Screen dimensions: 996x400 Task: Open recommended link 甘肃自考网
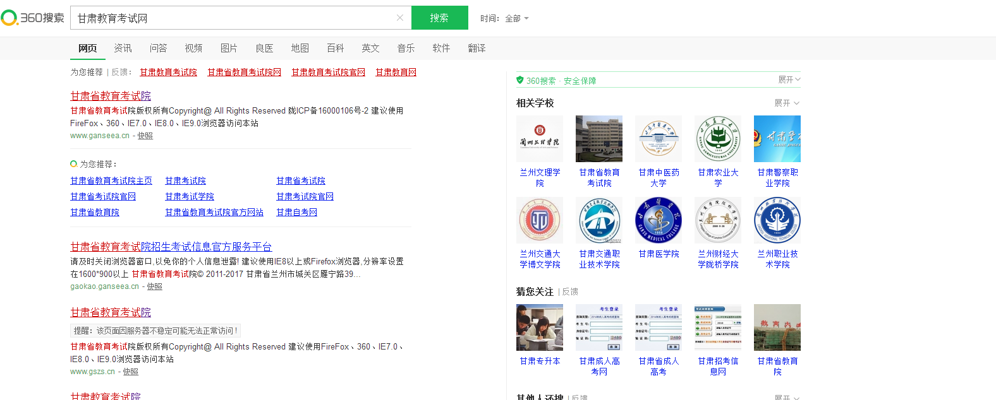click(296, 212)
